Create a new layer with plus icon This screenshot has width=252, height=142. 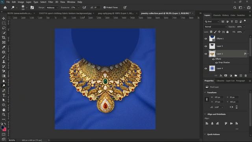click(x=241, y=75)
